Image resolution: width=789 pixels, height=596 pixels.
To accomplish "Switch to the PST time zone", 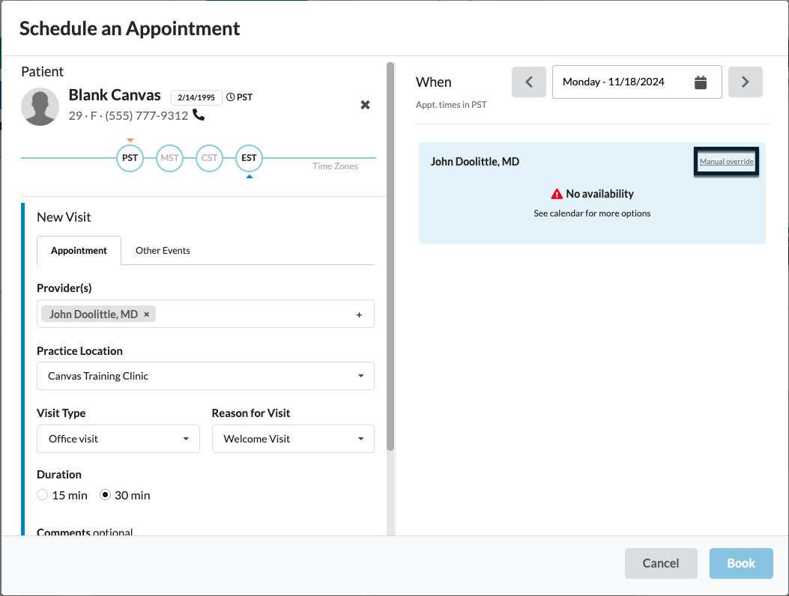I will click(x=130, y=158).
